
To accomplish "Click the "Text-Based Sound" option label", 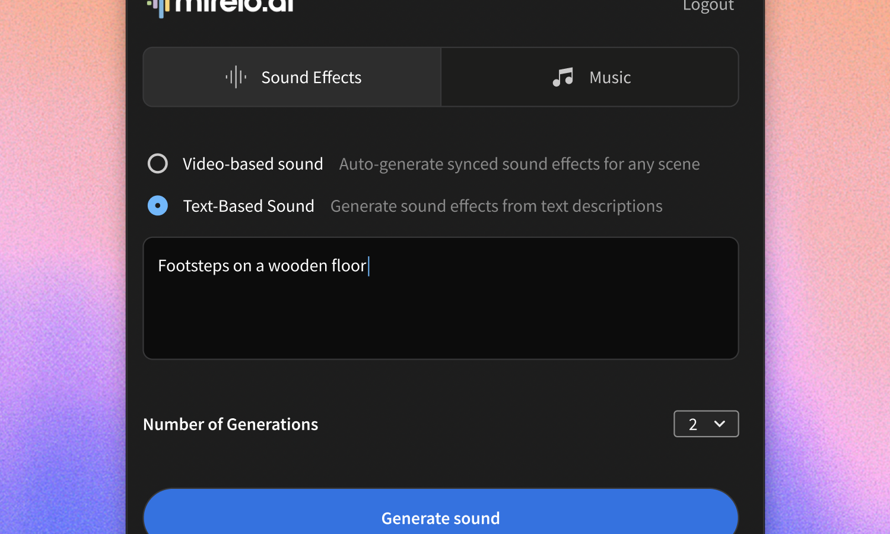I will [x=249, y=206].
